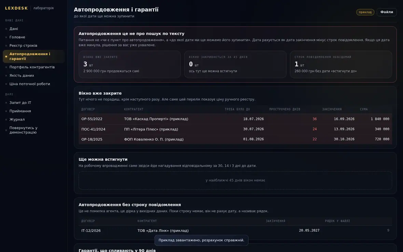
Task: Click the date 18.07.2026 cell
Action: click(253, 119)
